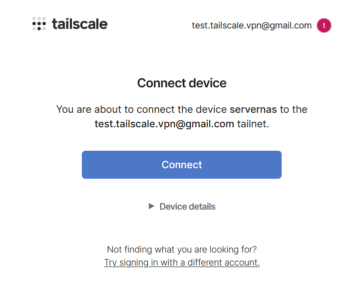The image size is (364, 282).
Task: Click the "Connect device" heading
Action: 182,83
